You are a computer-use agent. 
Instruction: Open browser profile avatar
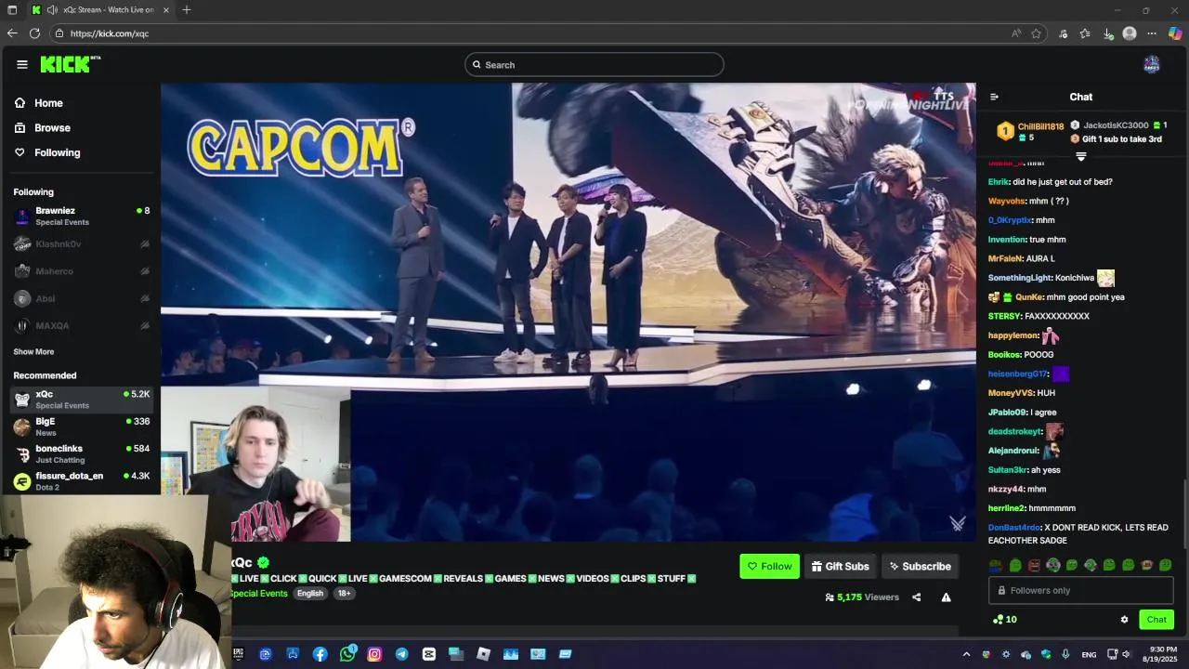[1130, 33]
